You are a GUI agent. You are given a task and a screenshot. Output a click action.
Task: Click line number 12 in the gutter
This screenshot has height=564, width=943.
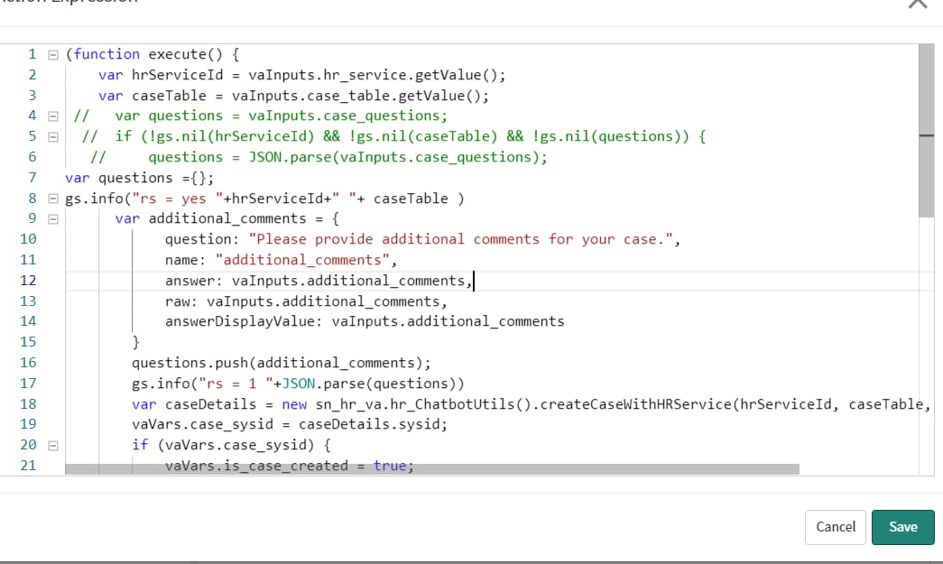28,281
